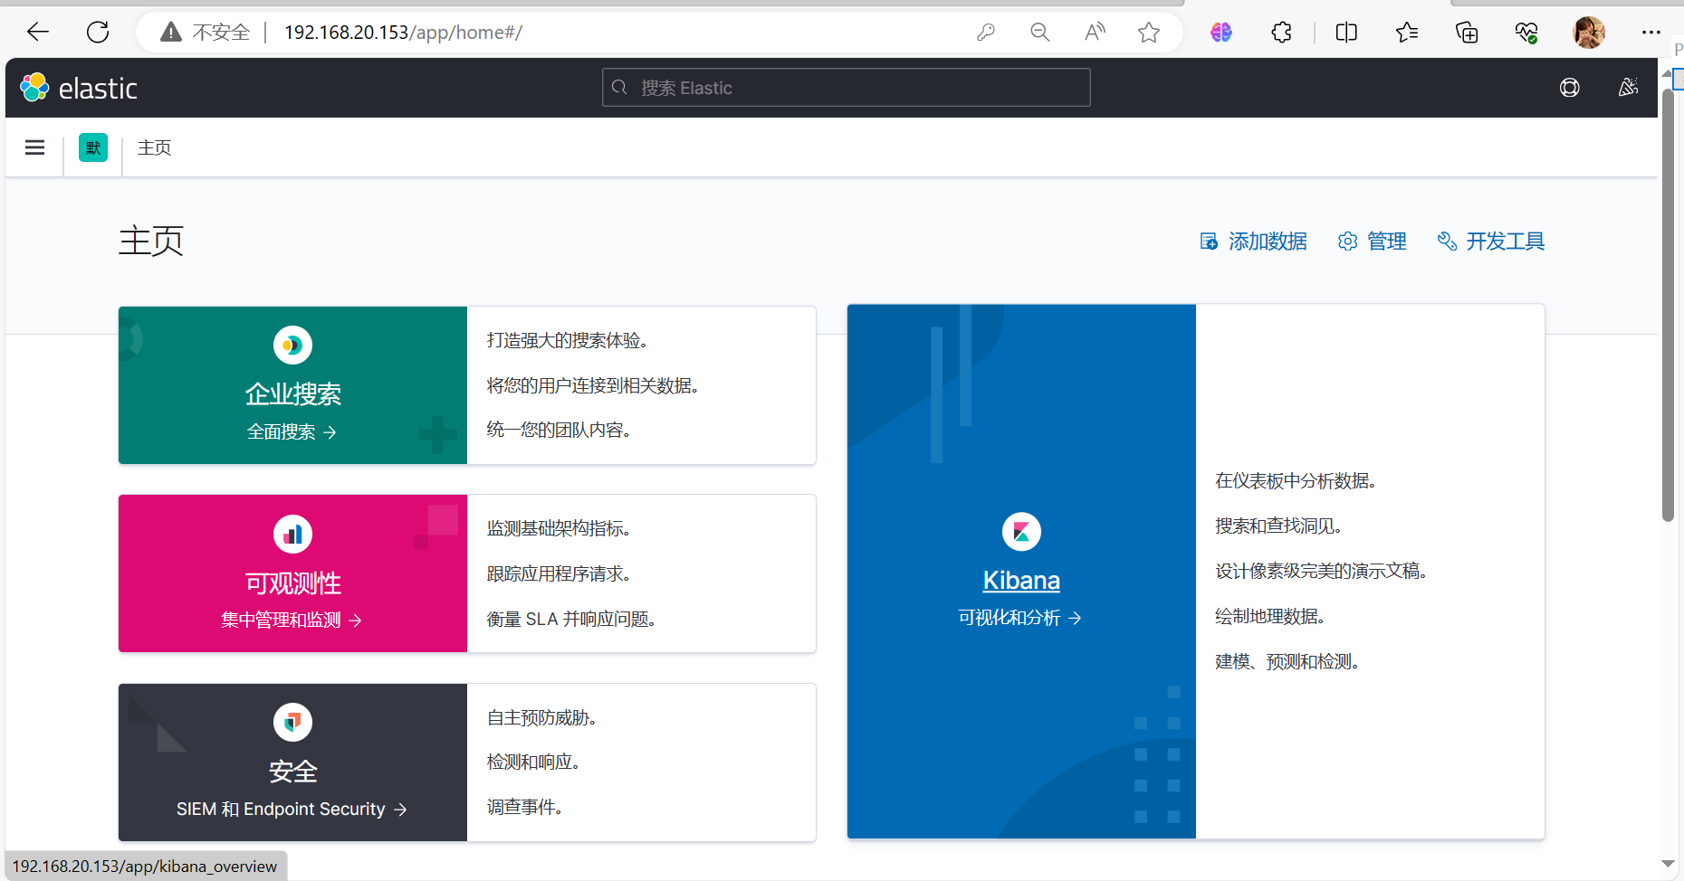The width and height of the screenshot is (1684, 881).
Task: Open the 添加数据 link
Action: [1254, 242]
